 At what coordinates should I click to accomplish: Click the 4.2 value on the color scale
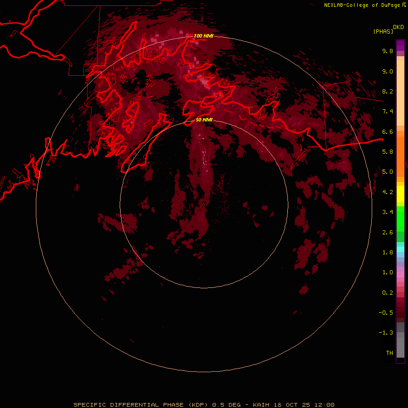click(x=388, y=192)
